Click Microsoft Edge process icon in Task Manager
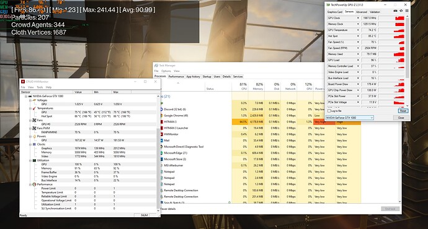Screen dimensions: 428x229 161,153
